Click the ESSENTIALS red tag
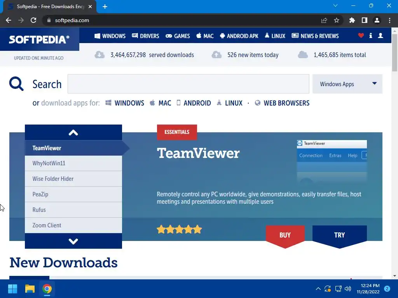Viewport: 398px width, 298px height. coord(177,132)
